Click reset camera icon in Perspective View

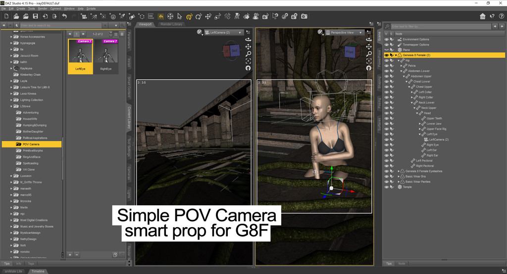(x=368, y=68)
